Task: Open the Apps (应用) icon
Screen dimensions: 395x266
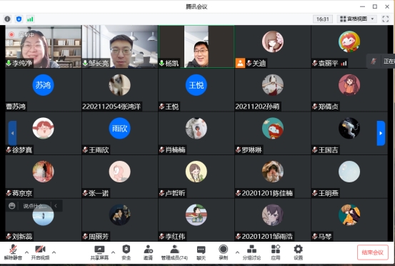Action: tap(276, 252)
